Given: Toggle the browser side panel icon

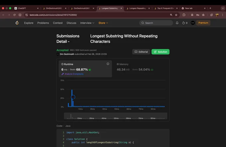Looking at the screenshot, I should [20, 15].
